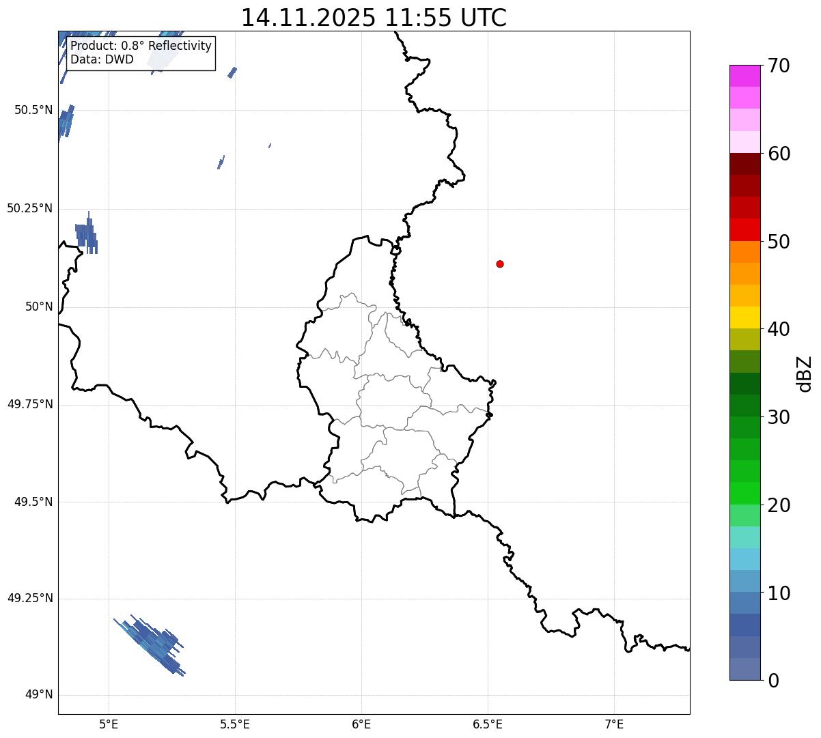Click the 6°E longitude label

click(361, 724)
